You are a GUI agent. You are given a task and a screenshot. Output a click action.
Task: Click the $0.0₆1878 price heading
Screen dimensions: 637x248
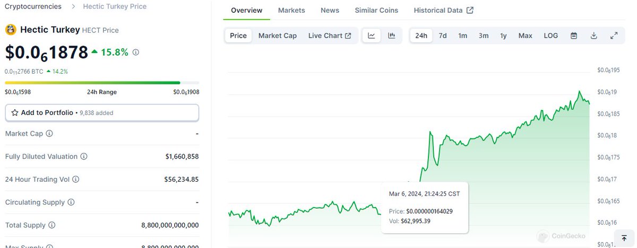pyautogui.click(x=47, y=52)
